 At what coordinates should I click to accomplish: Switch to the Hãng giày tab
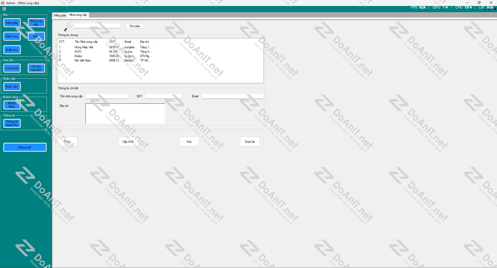(x=60, y=15)
